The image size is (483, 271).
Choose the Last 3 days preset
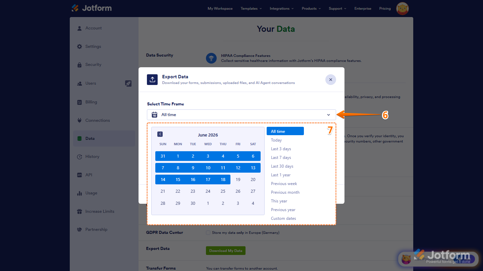click(x=281, y=149)
